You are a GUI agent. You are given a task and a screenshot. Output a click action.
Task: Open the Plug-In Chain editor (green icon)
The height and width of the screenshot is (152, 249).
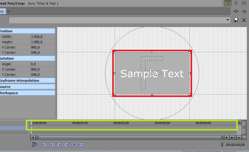(x=236, y=11)
